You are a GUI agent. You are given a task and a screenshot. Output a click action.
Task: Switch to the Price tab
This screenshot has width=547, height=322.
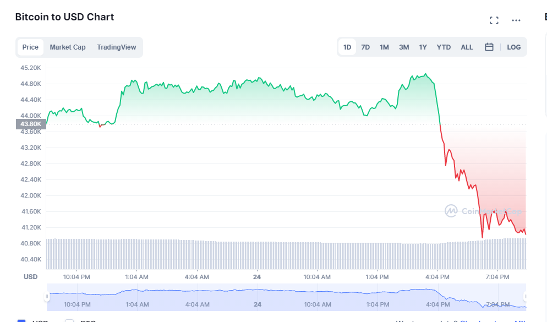coord(30,47)
